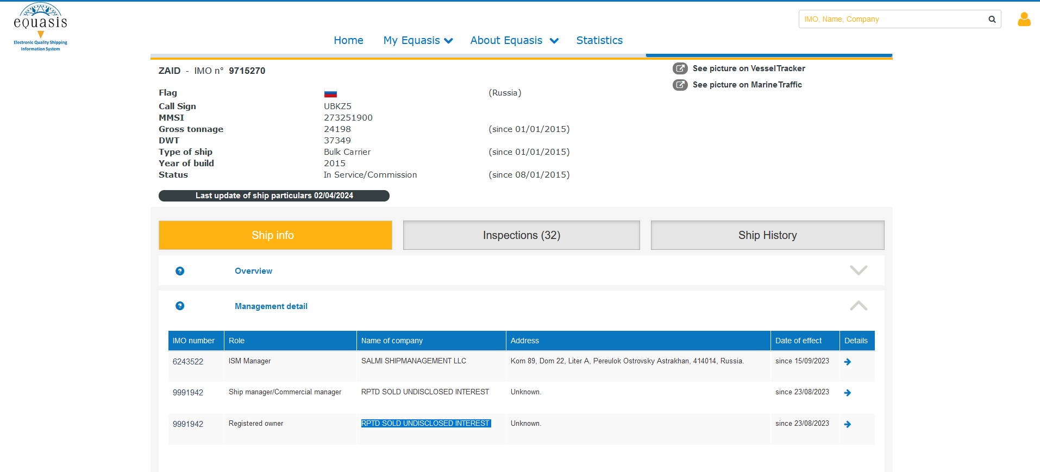Go to the Home menu item
This screenshot has width=1040, height=472.
click(348, 40)
